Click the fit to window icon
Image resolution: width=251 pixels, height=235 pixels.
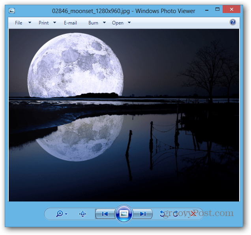82,214
